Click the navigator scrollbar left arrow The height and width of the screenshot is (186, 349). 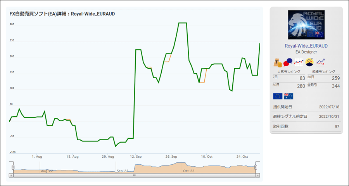tap(11, 175)
